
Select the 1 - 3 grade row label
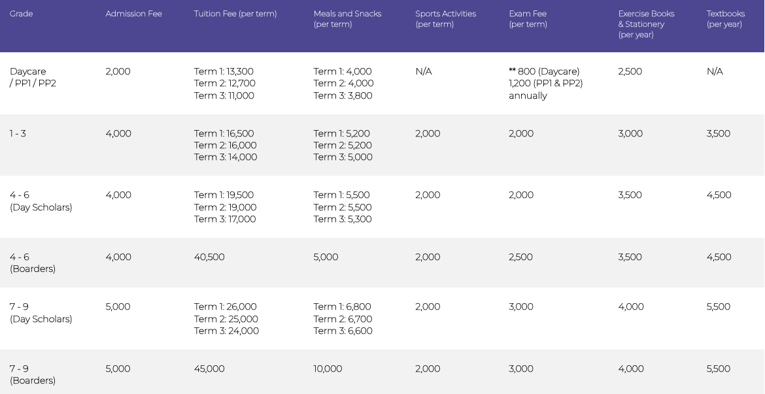tap(18, 133)
